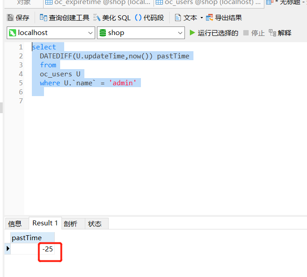Image resolution: width=307 pixels, height=277 pixels.
Task: Click Beautify SQL (美化 SQL) button
Action: [x=112, y=18]
